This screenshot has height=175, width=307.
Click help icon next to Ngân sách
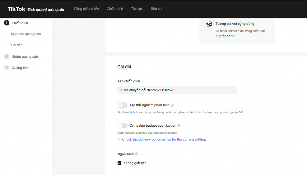(x=137, y=154)
